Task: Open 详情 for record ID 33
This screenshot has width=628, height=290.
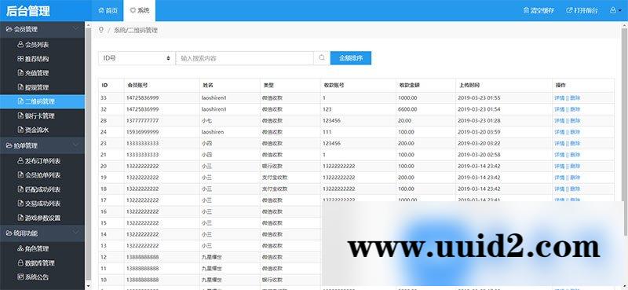Action: [559, 98]
